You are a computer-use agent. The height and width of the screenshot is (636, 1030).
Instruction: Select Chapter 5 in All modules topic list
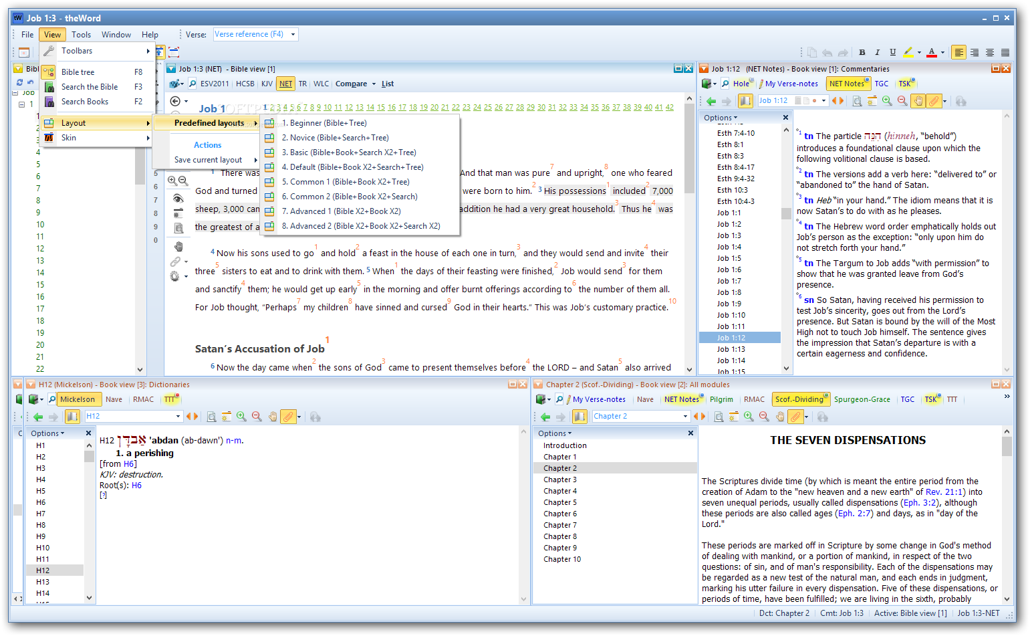click(560, 502)
